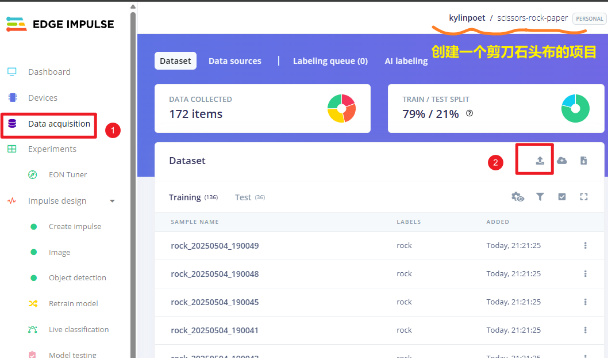This screenshot has width=608, height=358.
Task: Open the filter samples funnel icon
Action: point(540,197)
